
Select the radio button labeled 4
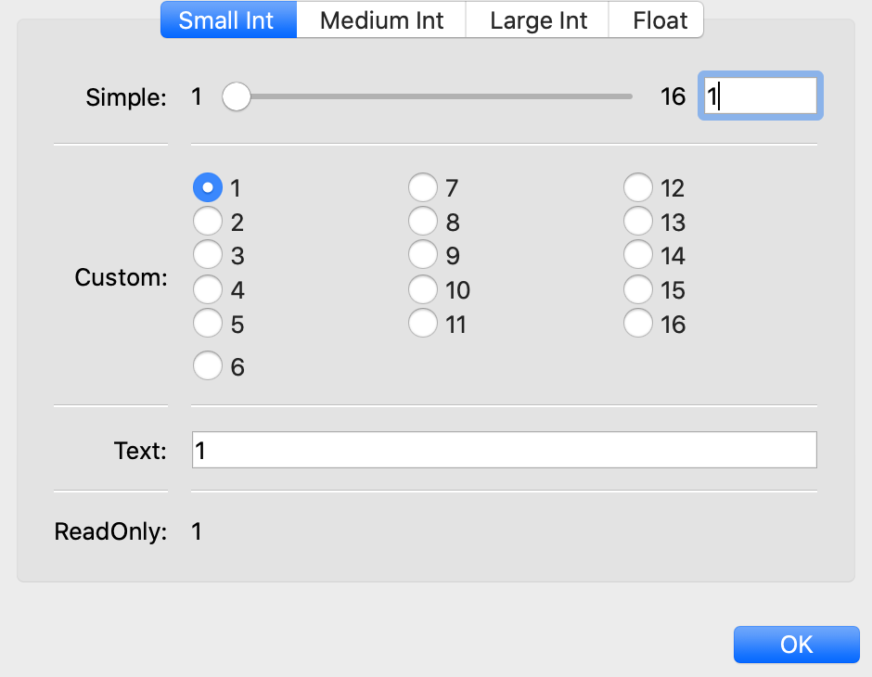coord(208,290)
